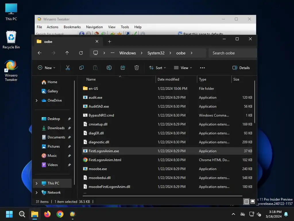Select Winaero Tweaker desktop shortcut
Image resolution: width=294 pixels, height=221 pixels.
[11, 71]
